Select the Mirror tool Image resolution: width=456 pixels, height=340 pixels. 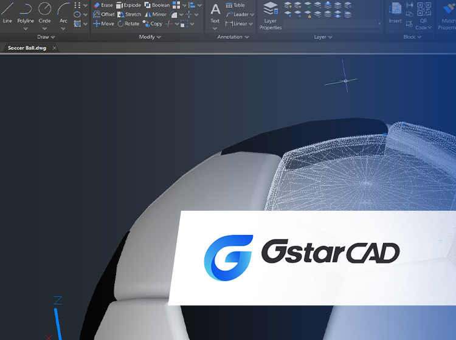(x=156, y=15)
